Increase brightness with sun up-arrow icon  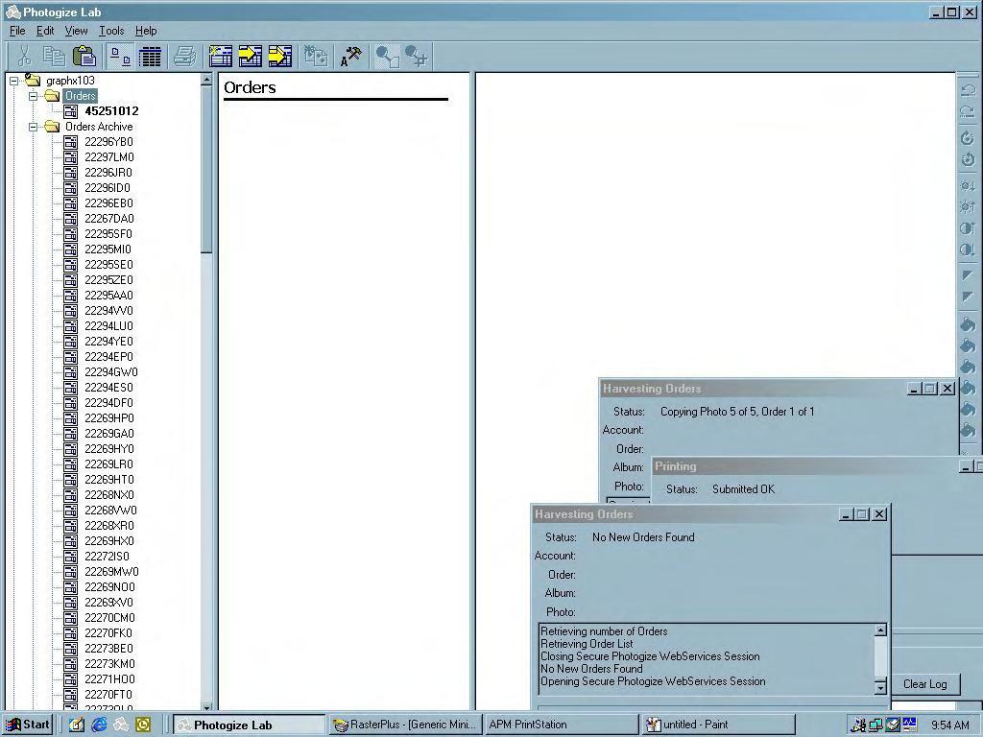coord(968,207)
